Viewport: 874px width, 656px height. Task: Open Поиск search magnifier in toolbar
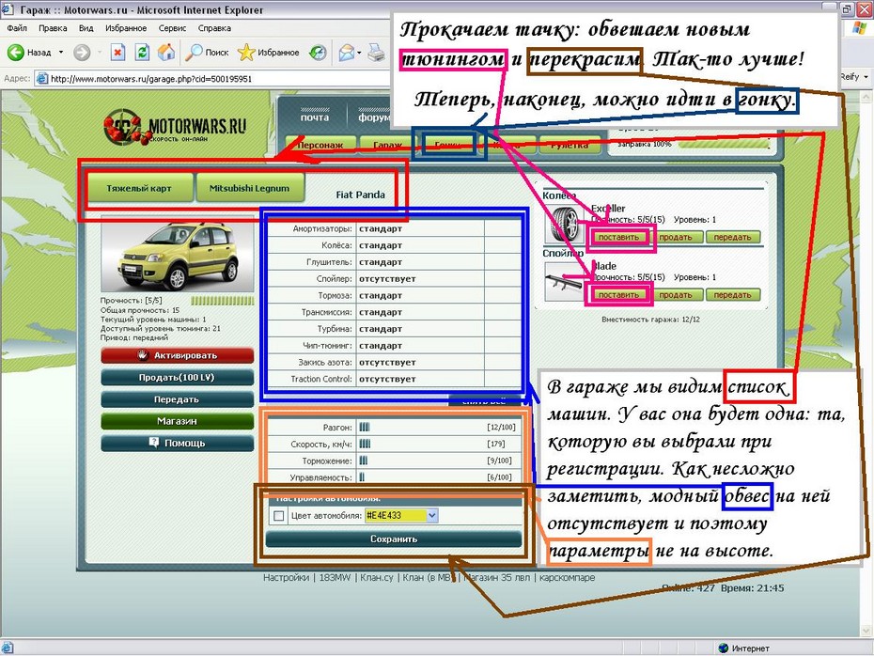point(194,53)
